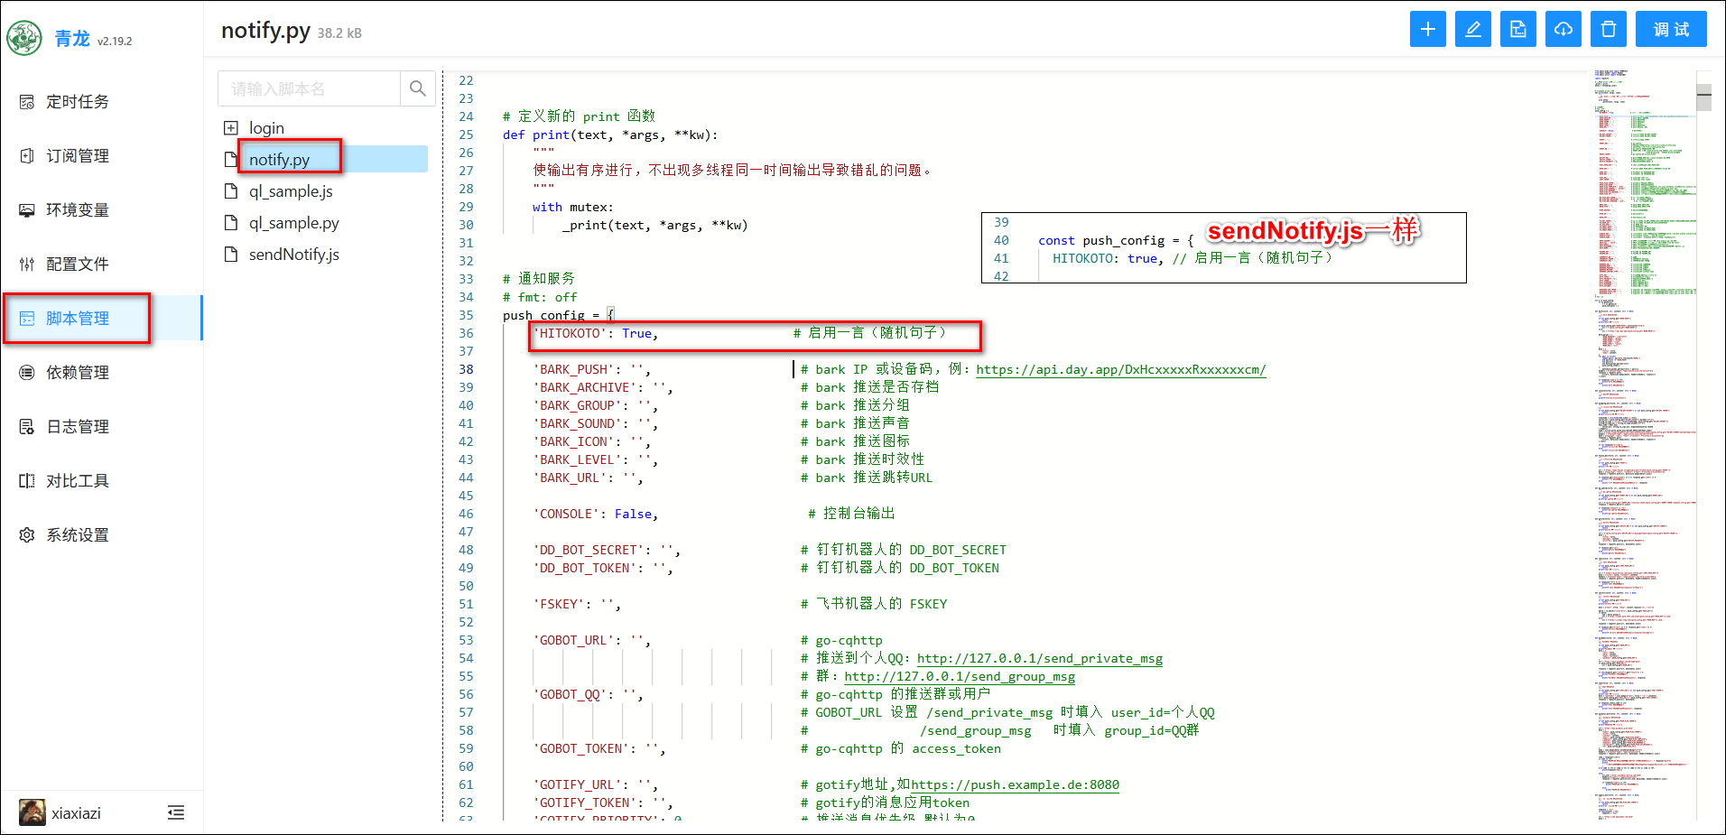This screenshot has height=835, width=1726.
Task: Open ql_sample.js in file tree
Action: 291,191
